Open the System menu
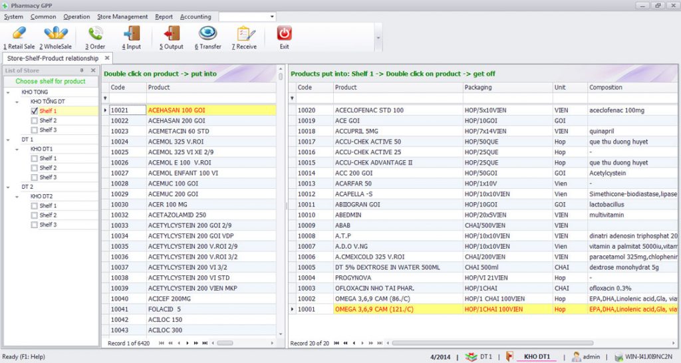Image resolution: width=681 pixels, height=363 pixels. point(13,17)
